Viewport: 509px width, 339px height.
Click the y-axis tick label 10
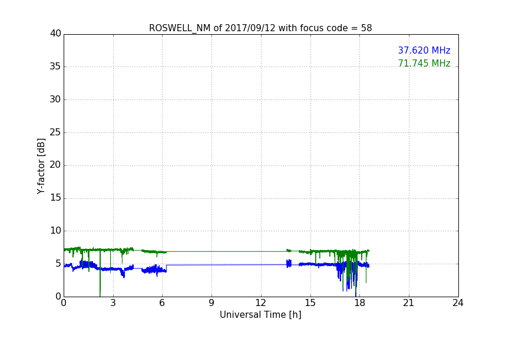coord(55,231)
